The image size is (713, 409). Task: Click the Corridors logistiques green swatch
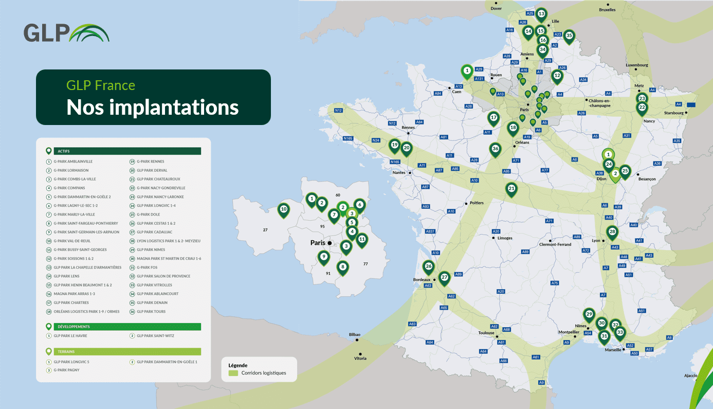[x=233, y=373]
